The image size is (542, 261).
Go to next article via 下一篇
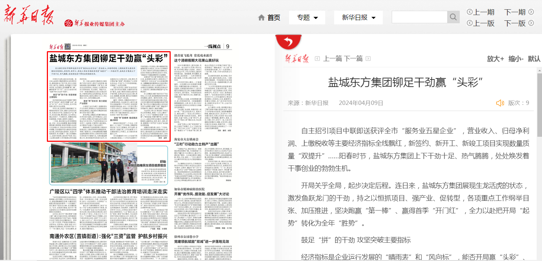pyautogui.click(x=353, y=59)
